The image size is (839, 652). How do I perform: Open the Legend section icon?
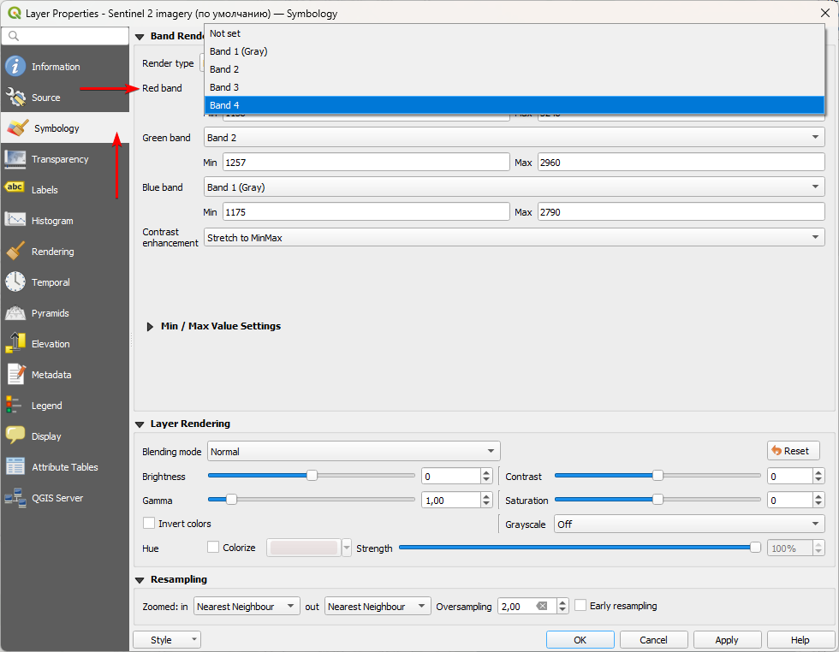[x=15, y=406]
